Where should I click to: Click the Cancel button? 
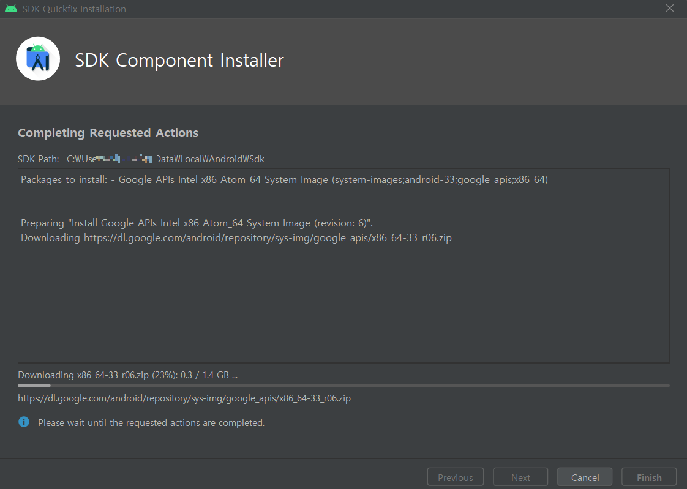tap(585, 477)
